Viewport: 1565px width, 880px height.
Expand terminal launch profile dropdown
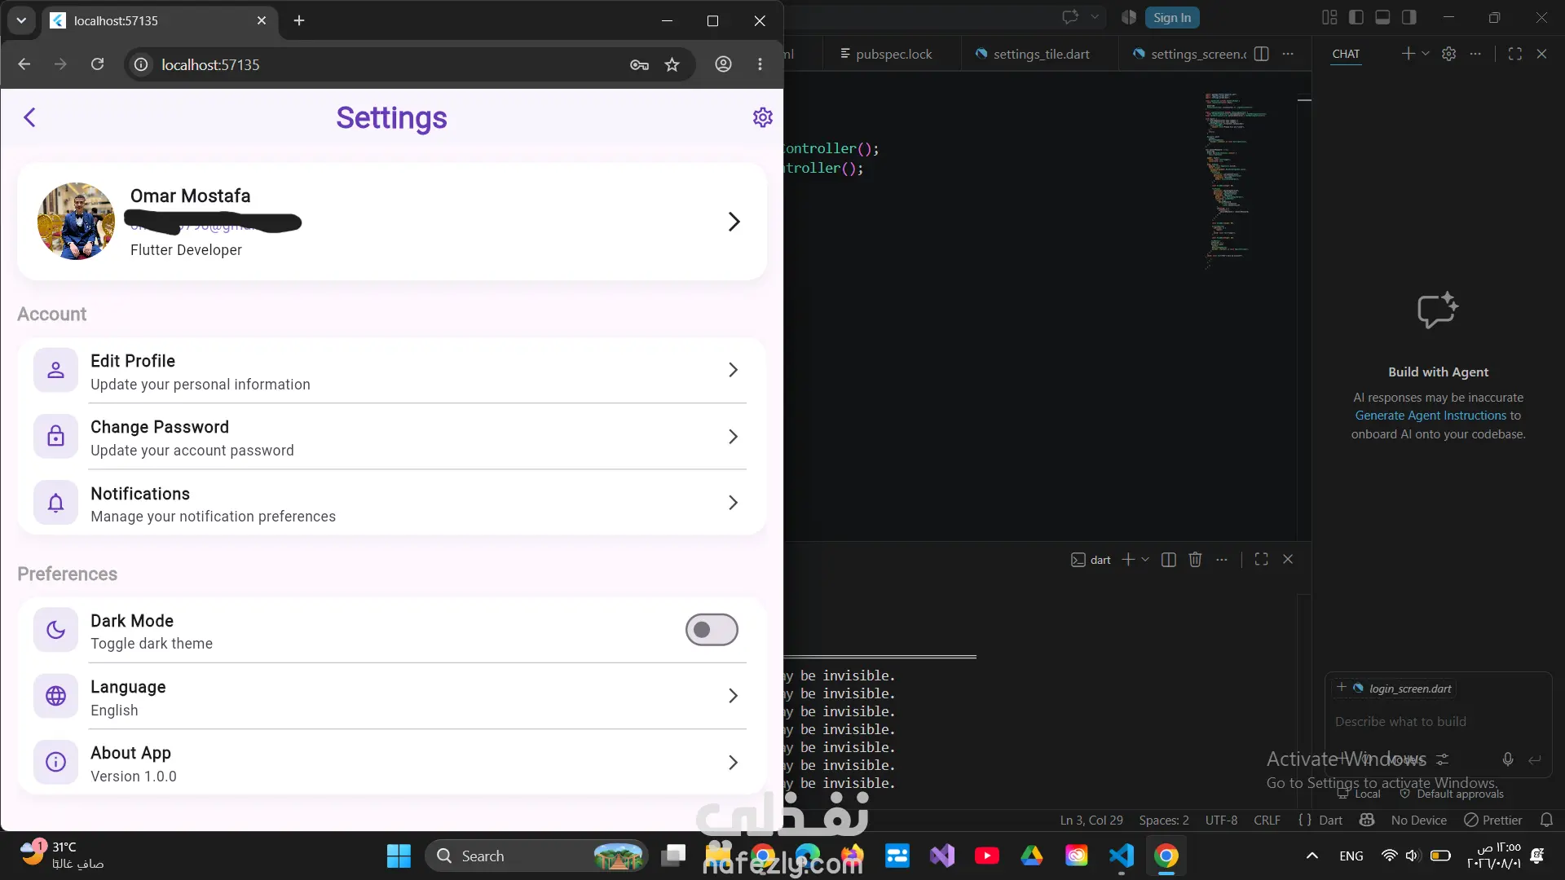(1145, 560)
